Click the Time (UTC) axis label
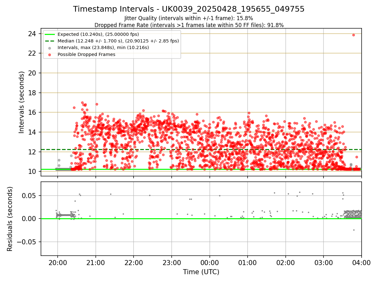The height and width of the screenshot is (283, 378). pos(201,272)
